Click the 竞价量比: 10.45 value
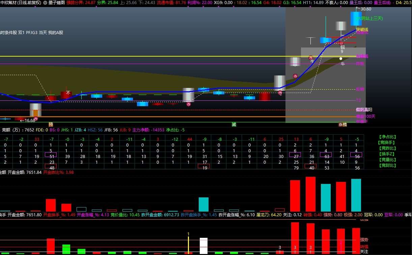This screenshot has height=255, width=412. [125, 215]
